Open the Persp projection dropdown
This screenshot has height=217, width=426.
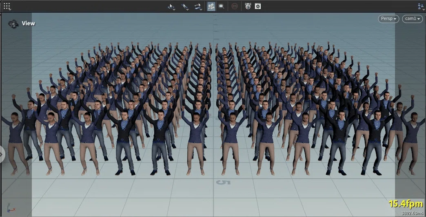pos(388,19)
